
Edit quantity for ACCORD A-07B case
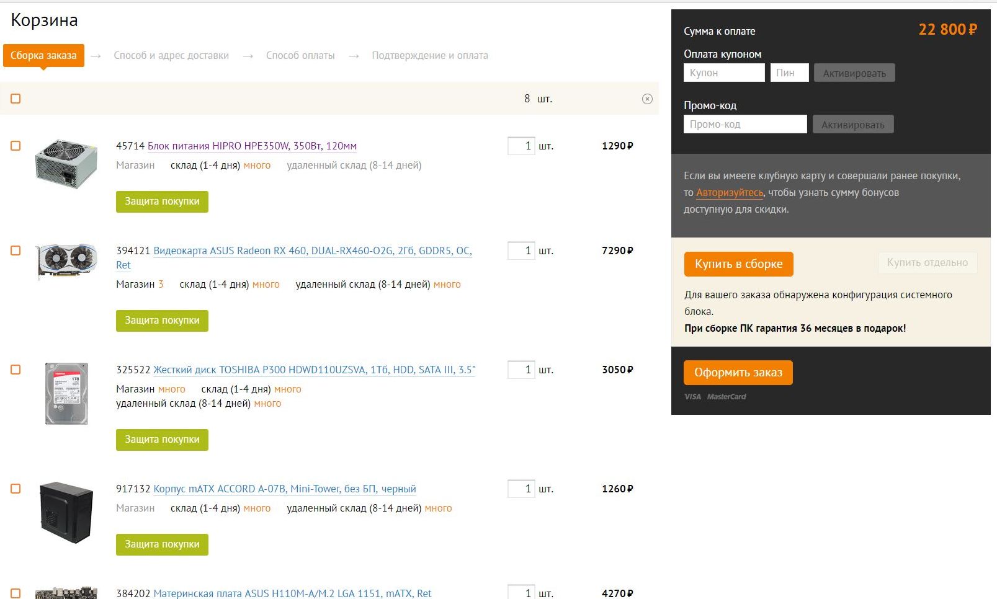521,489
